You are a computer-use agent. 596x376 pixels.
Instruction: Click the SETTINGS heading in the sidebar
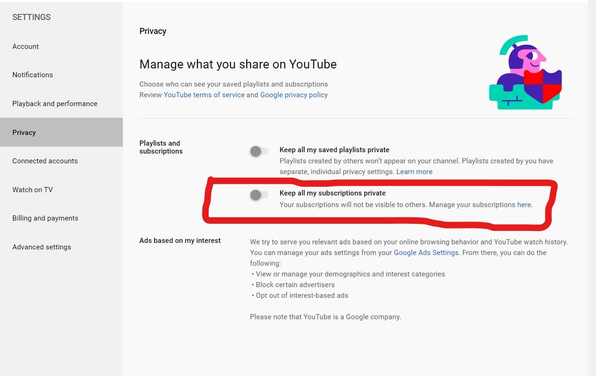coord(31,17)
